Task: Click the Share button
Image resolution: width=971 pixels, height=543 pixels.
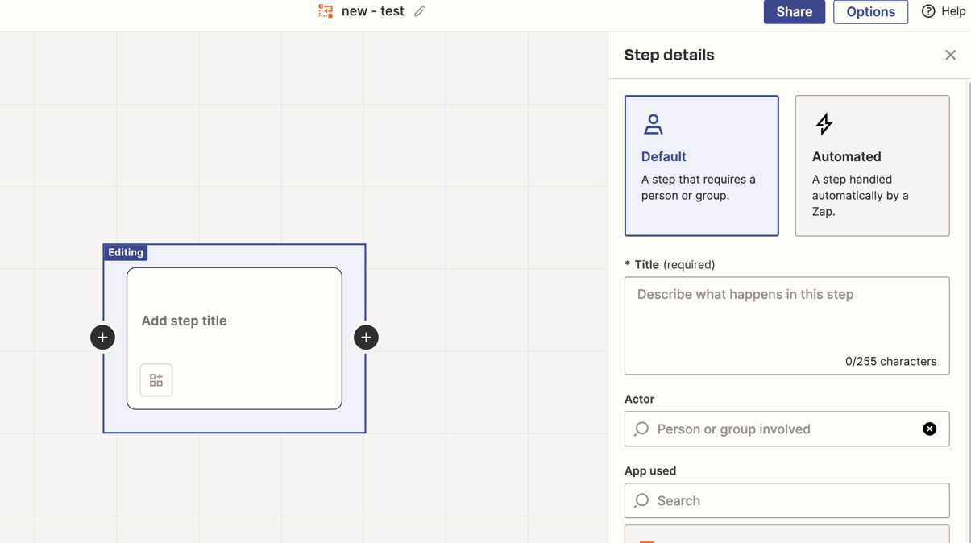Action: [x=794, y=11]
